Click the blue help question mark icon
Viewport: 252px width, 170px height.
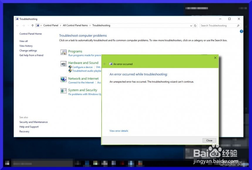pos(241,31)
